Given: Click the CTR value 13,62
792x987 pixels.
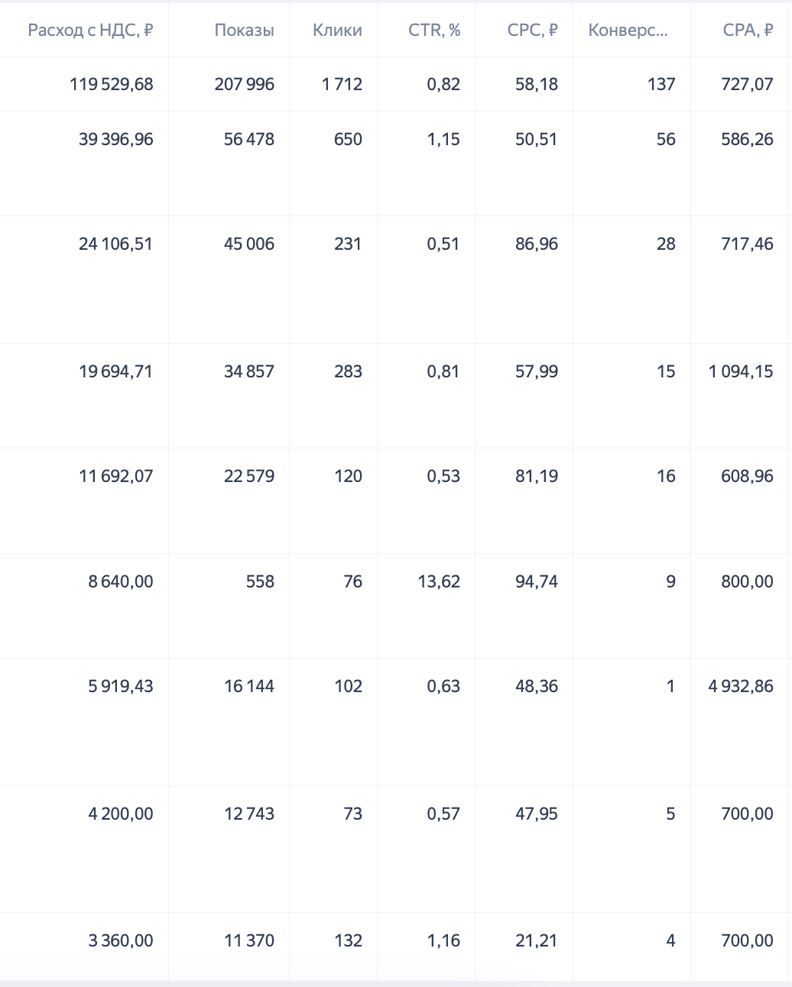Looking at the screenshot, I should tap(439, 581).
